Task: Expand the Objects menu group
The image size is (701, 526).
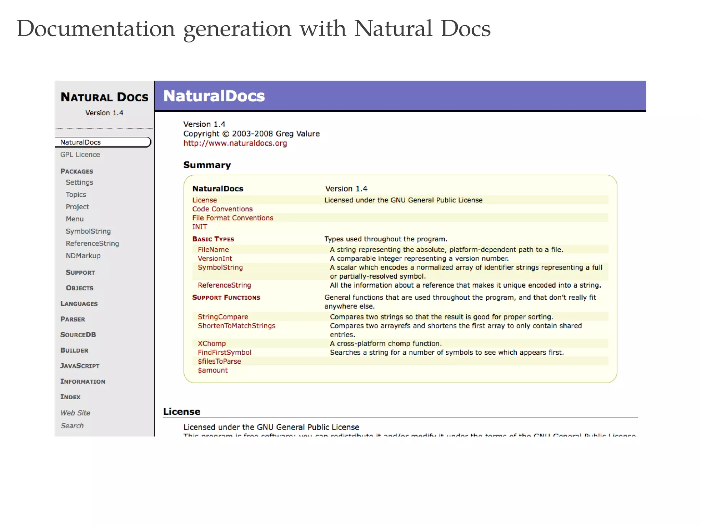Action: pos(80,288)
